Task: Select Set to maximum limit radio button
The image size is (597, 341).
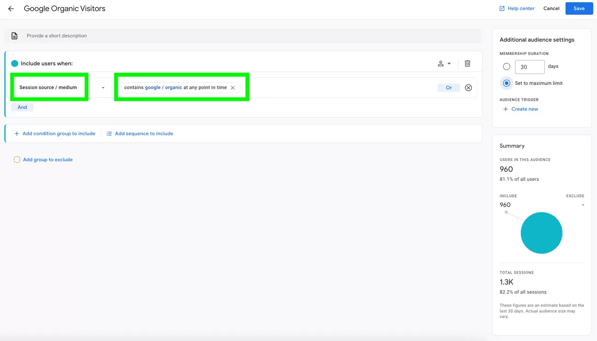Action: click(x=507, y=83)
